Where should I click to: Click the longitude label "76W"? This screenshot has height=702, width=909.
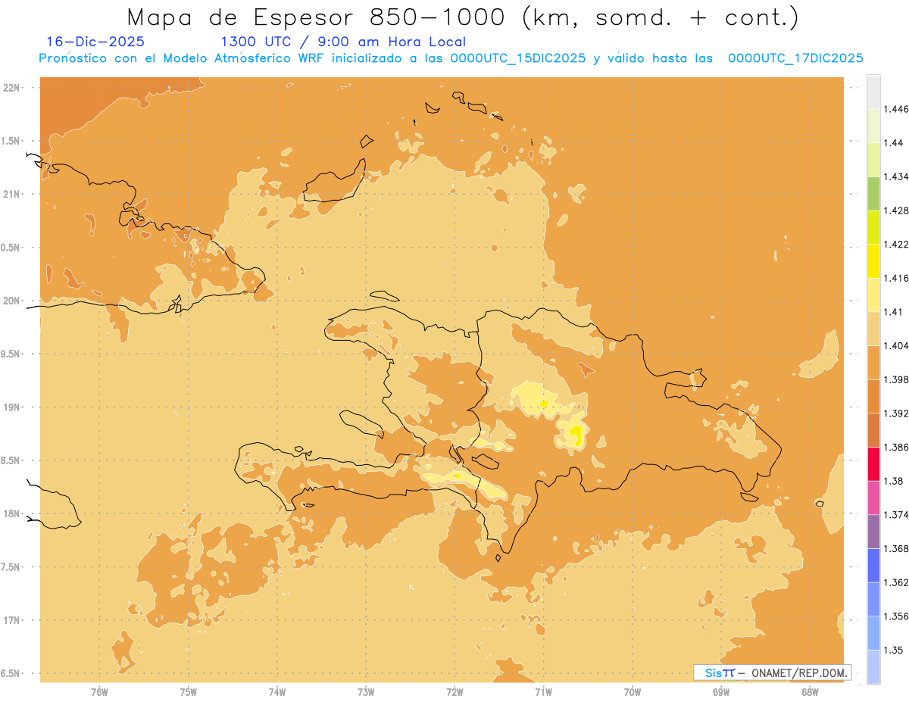click(x=99, y=691)
